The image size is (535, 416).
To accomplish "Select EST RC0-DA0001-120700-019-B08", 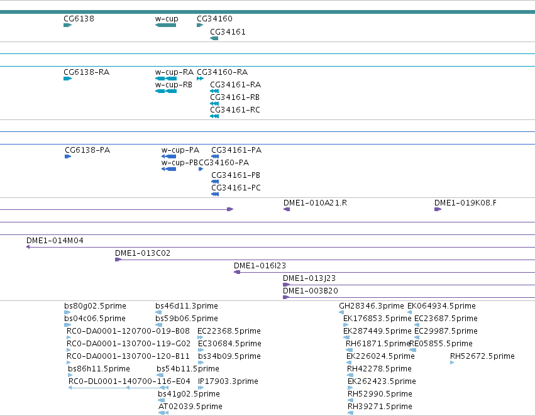I will (x=128, y=332).
